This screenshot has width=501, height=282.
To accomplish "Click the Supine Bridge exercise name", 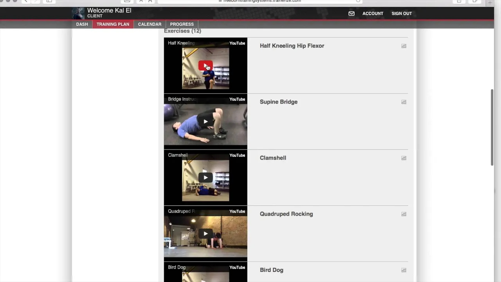I will (x=279, y=102).
